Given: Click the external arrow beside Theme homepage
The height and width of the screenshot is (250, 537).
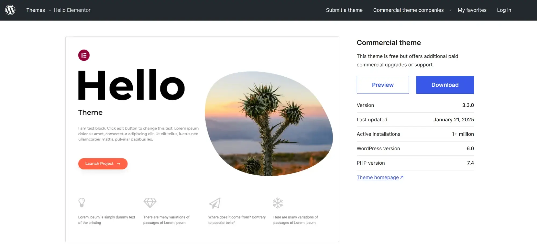Looking at the screenshot, I should (402, 177).
